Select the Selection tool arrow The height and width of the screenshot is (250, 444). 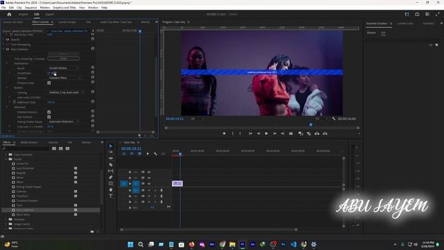(x=111, y=147)
